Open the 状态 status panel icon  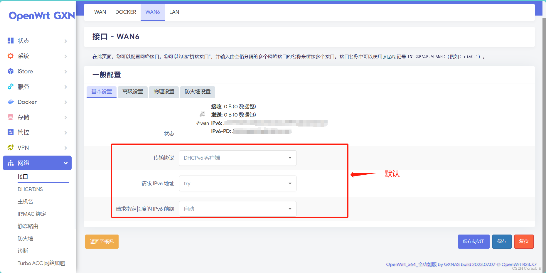pyautogui.click(x=11, y=41)
